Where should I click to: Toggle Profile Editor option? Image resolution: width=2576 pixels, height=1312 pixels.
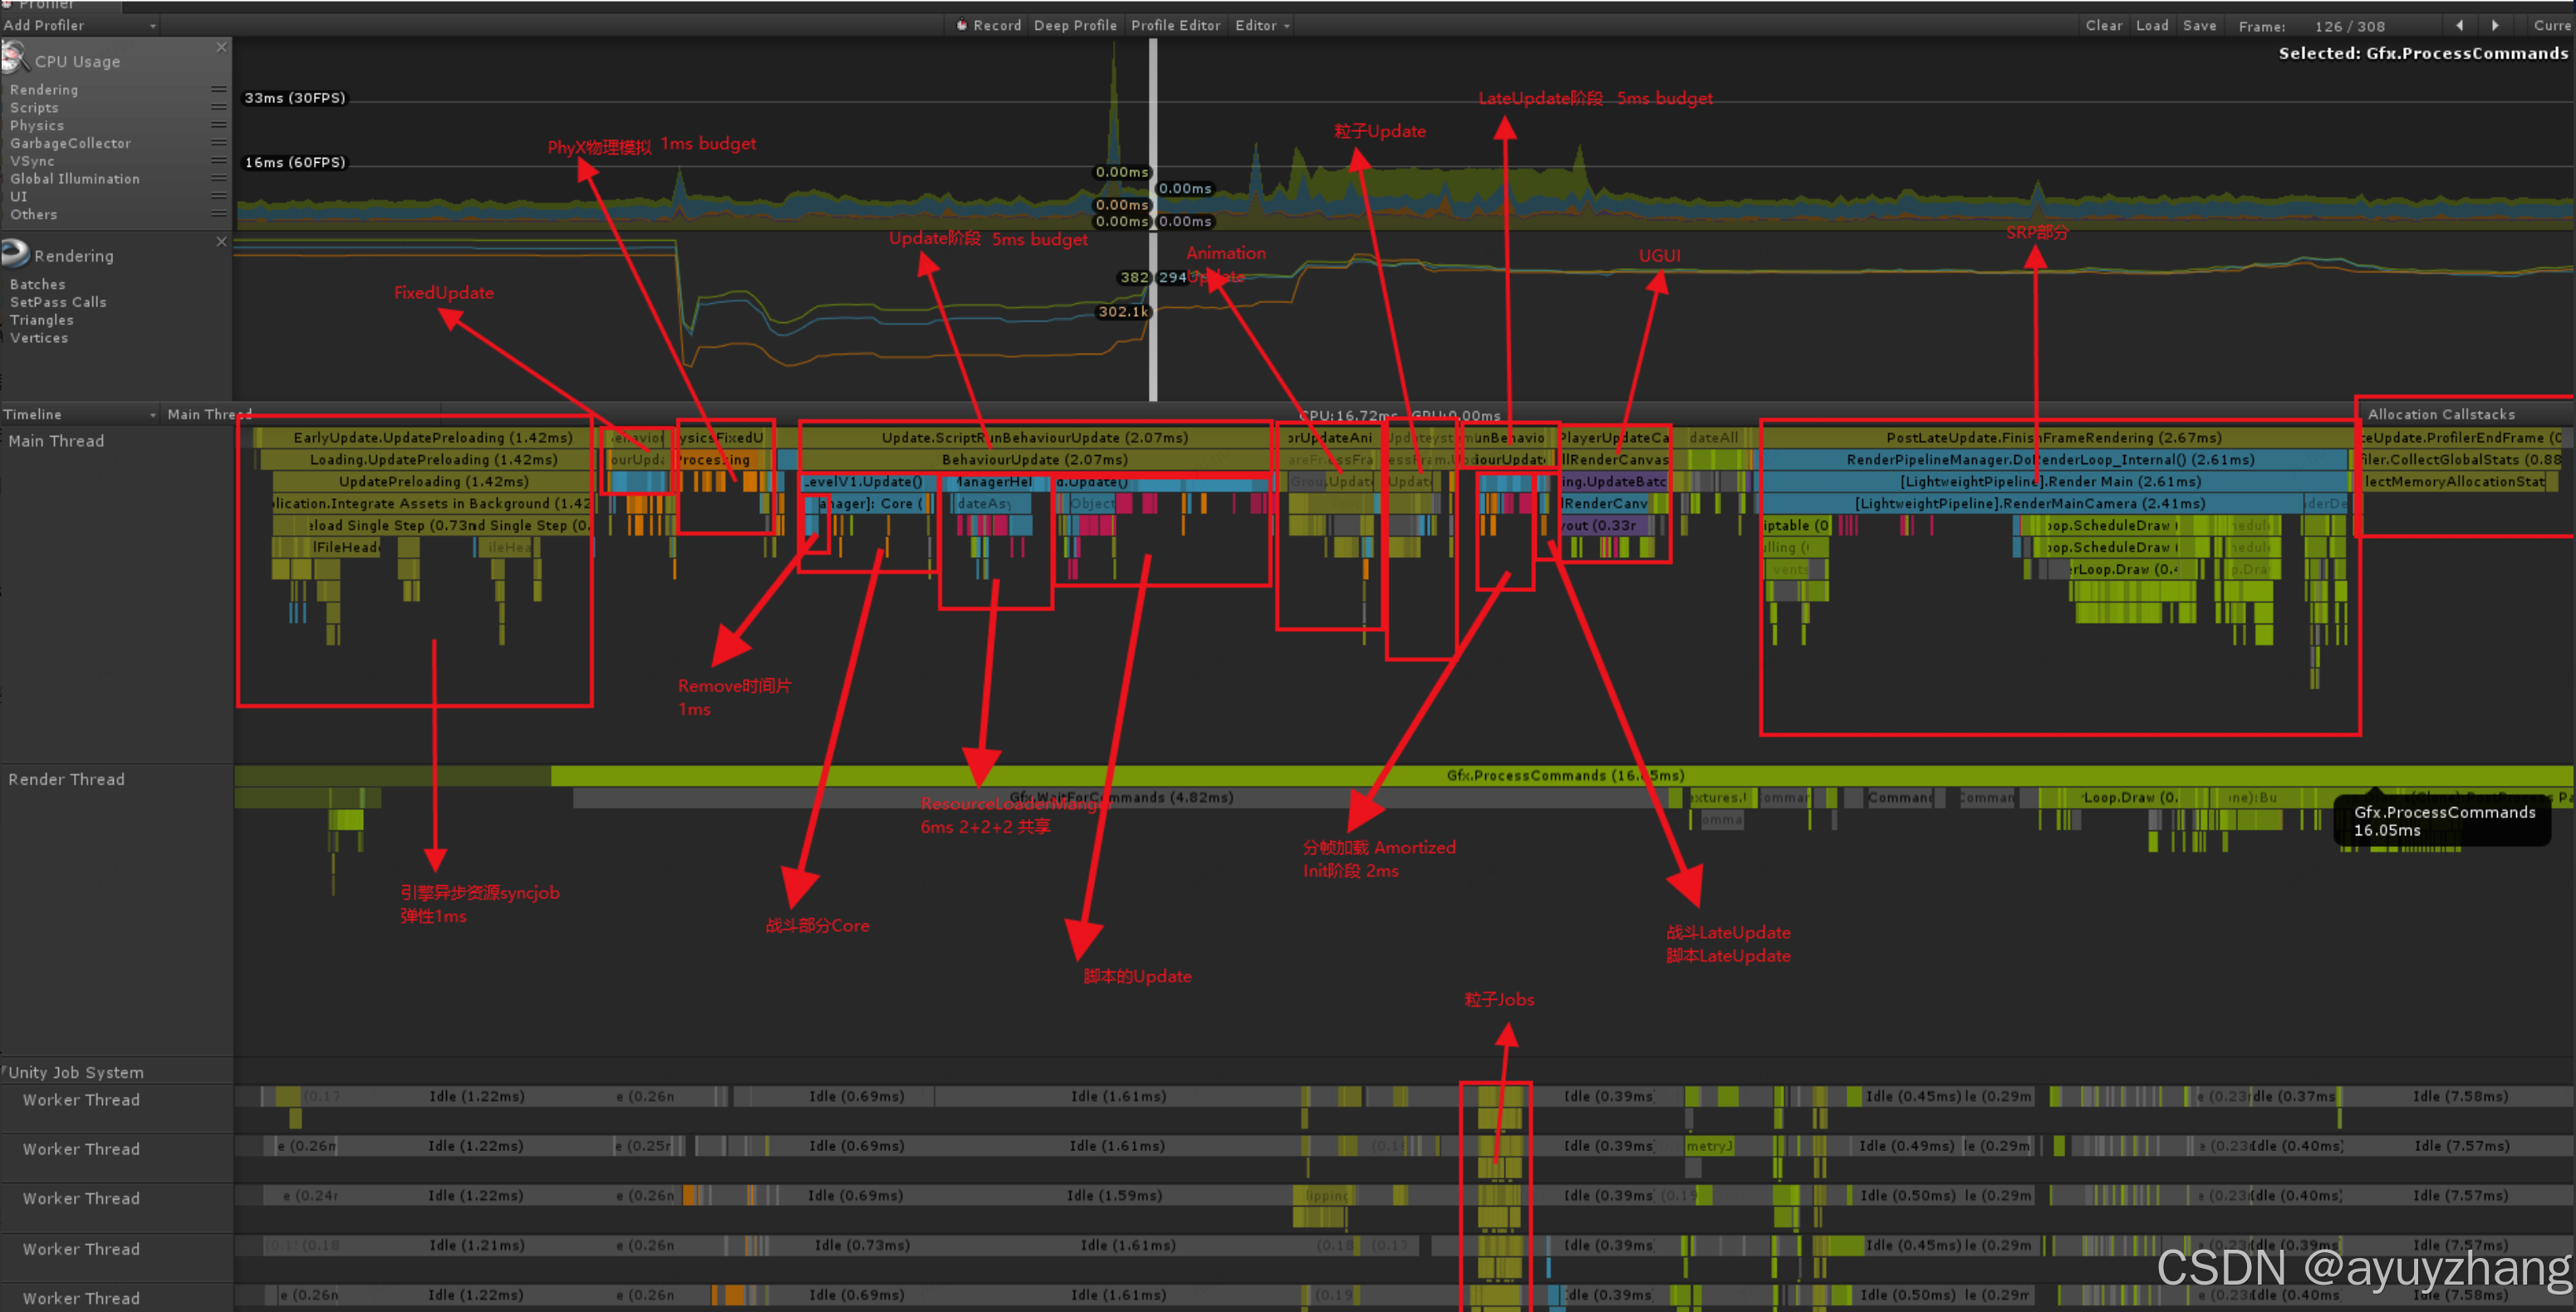tap(1175, 26)
